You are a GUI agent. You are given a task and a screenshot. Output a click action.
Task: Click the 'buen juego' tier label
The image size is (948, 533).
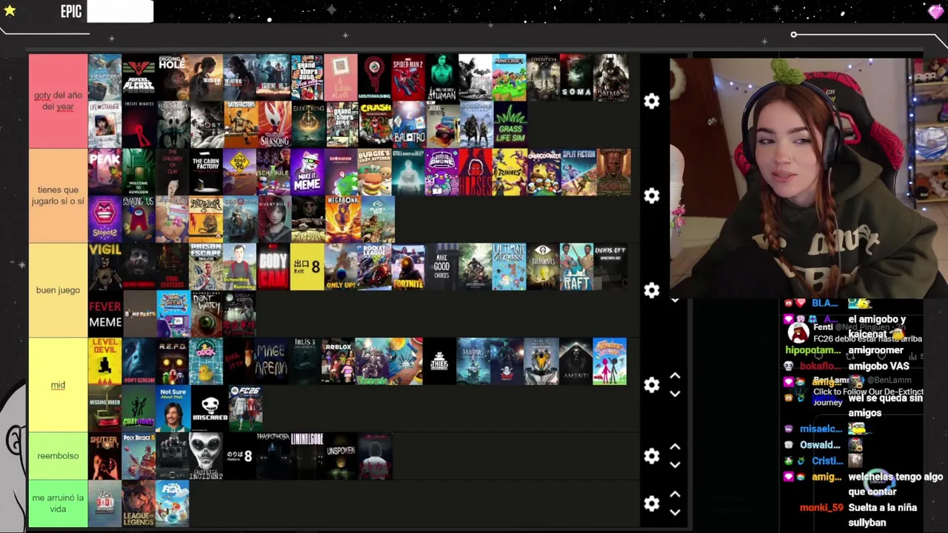coord(58,290)
